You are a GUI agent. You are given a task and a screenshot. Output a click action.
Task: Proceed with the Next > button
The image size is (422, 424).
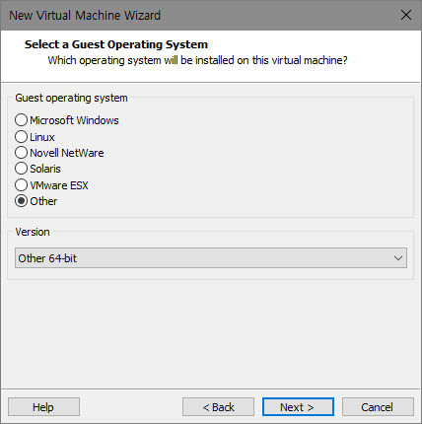[298, 407]
